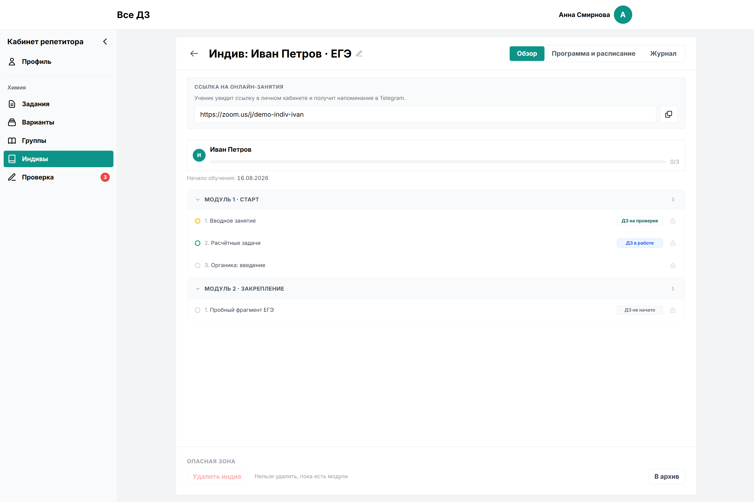Open lesson 2. Расчётные задачи

pyautogui.click(x=232, y=243)
